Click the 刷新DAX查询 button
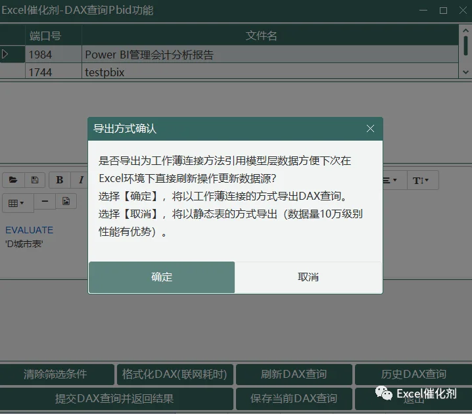This screenshot has height=414, width=472. click(294, 375)
